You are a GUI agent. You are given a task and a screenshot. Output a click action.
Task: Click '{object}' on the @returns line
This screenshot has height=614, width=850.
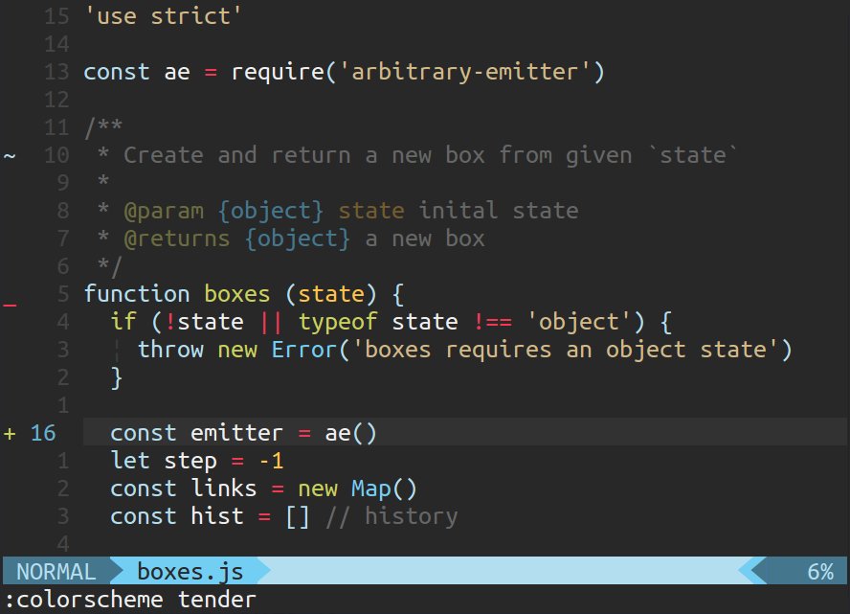(298, 239)
